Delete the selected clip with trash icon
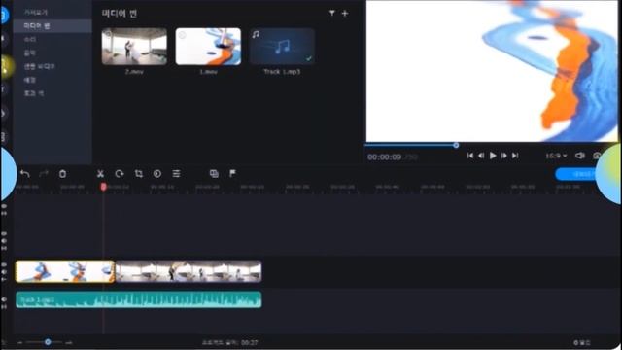The height and width of the screenshot is (350, 622). click(x=62, y=174)
